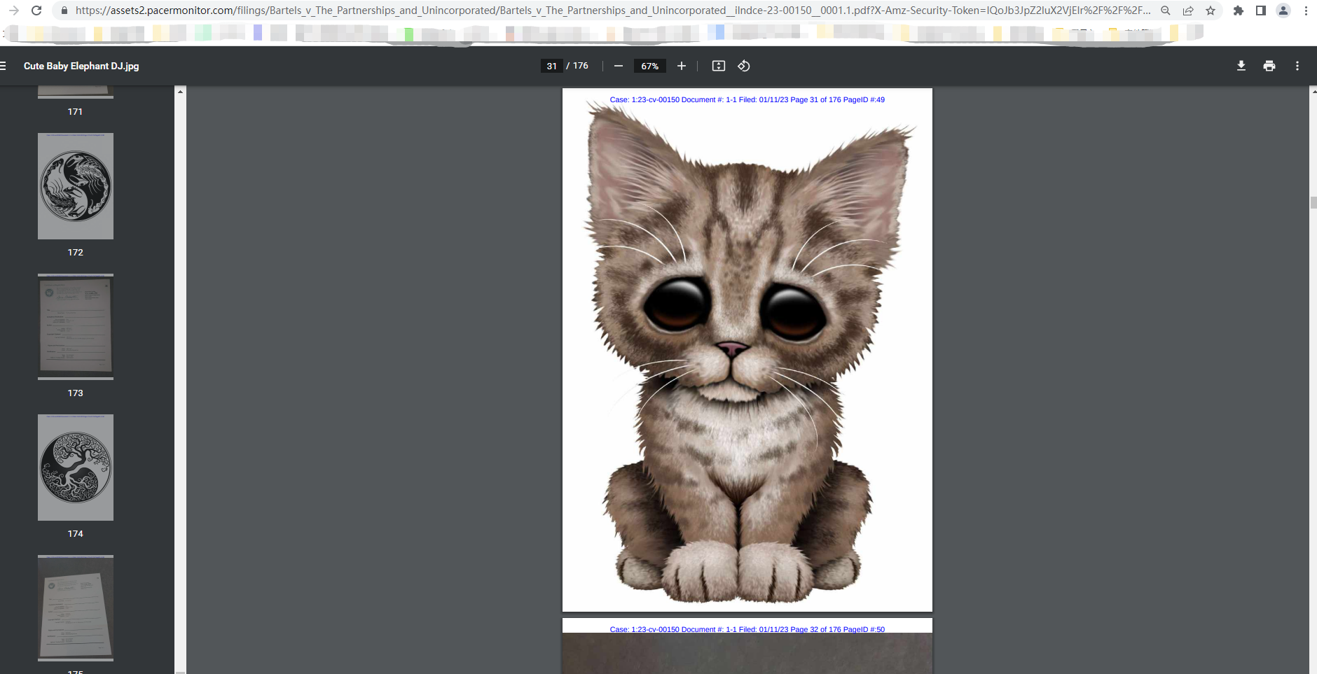The image size is (1317, 674).
Task: Rotate the page counterclockwise
Action: click(744, 66)
